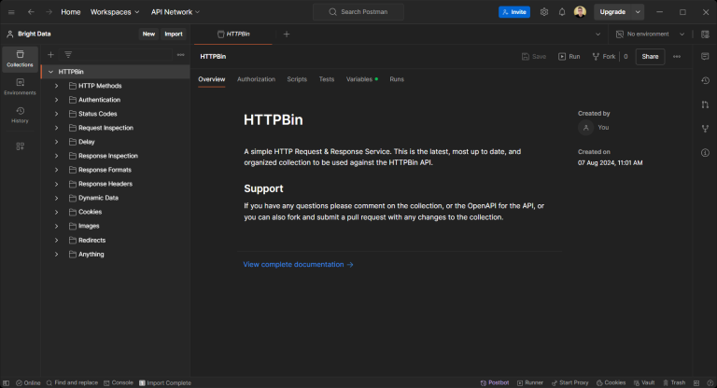Open Postbot in the status bar
717x388 pixels.
[494, 382]
